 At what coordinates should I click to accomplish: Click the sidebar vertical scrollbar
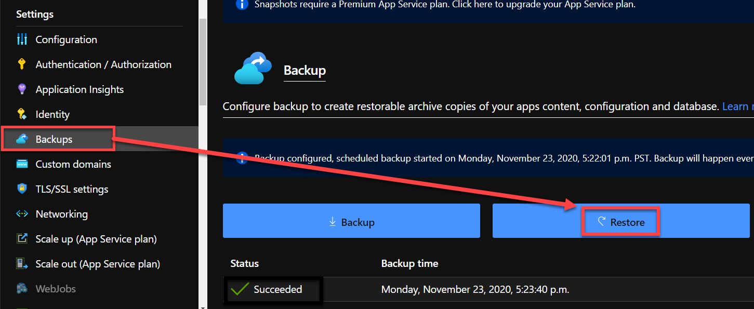(x=203, y=62)
